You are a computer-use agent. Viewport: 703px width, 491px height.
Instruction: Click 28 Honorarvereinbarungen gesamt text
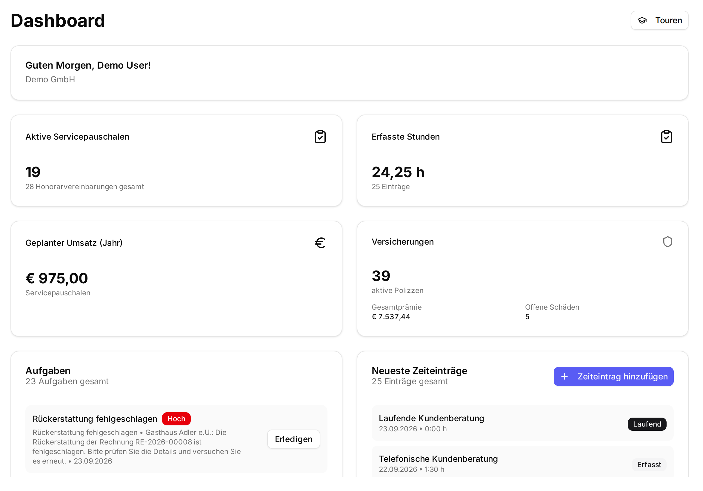[85, 187]
